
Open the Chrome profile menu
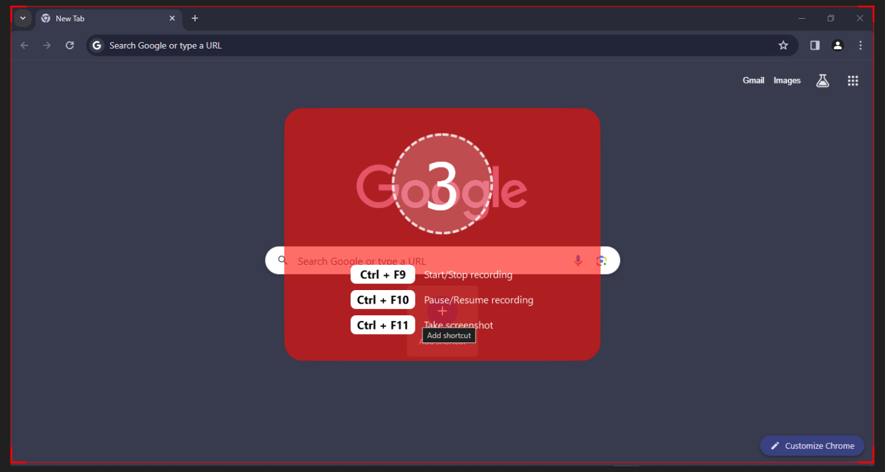tap(838, 45)
